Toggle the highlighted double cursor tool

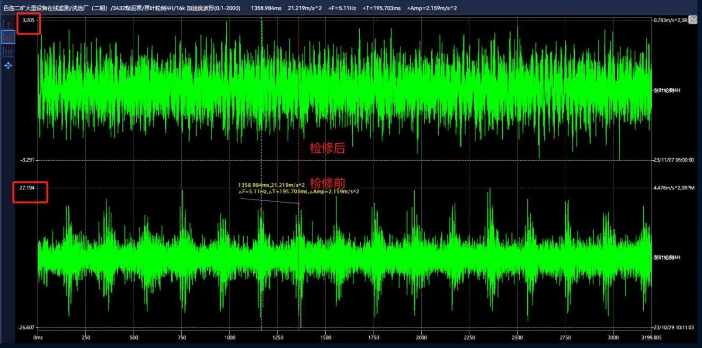[x=8, y=38]
